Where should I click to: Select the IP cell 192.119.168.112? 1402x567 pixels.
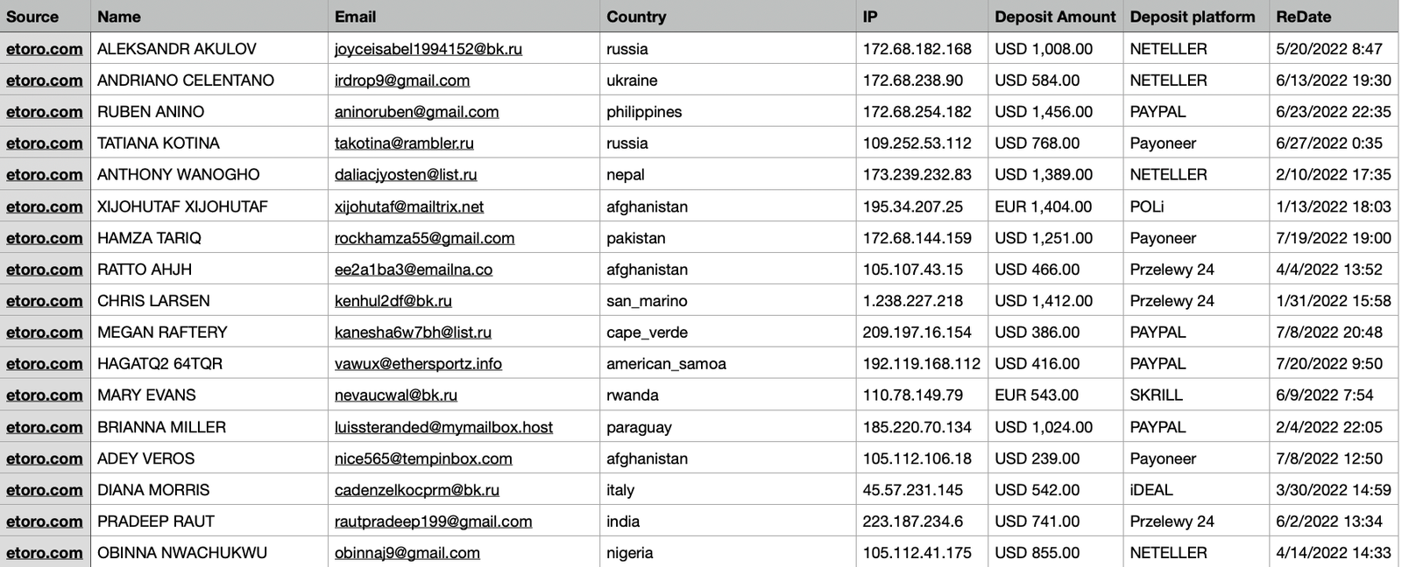921,364
